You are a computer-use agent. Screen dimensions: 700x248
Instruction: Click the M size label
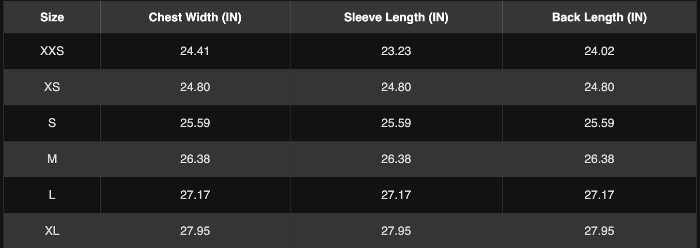tap(52, 159)
